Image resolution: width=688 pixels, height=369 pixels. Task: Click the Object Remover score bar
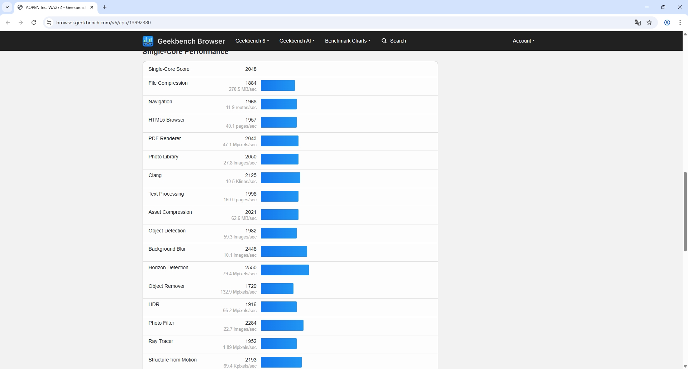(x=277, y=289)
